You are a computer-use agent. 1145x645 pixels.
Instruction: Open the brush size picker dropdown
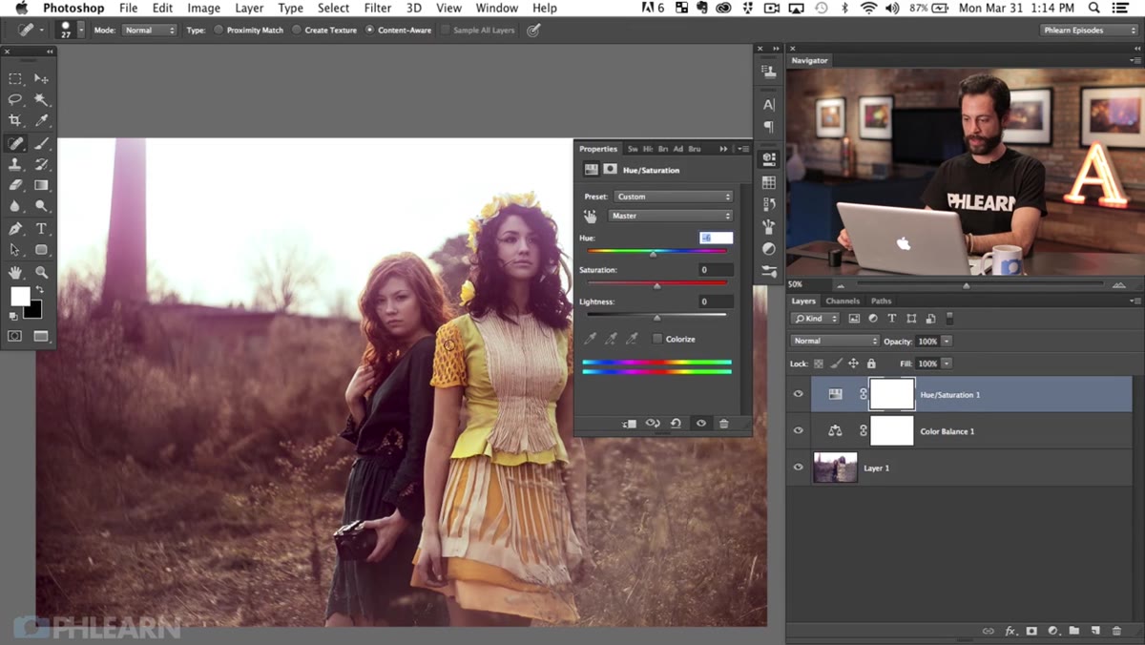tap(81, 30)
